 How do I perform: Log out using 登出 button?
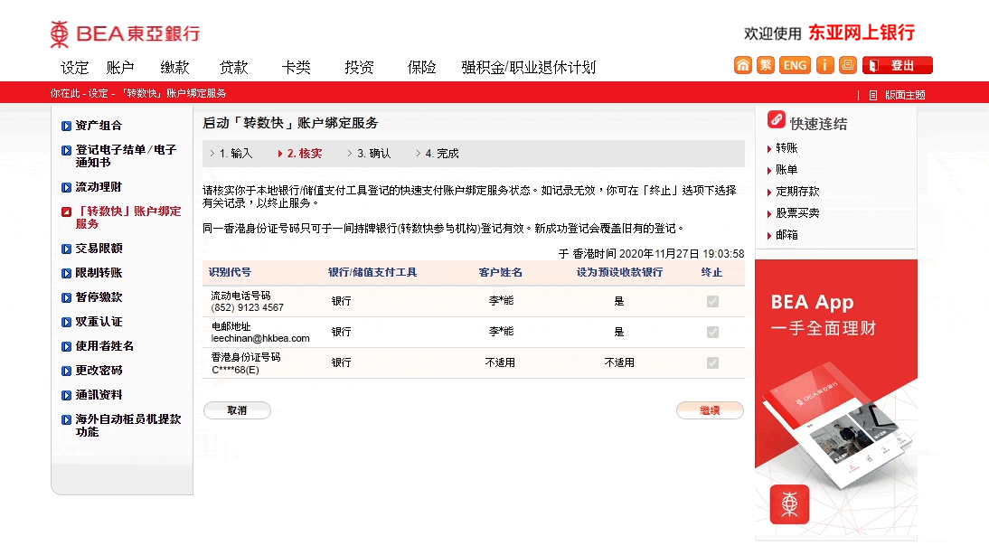(x=898, y=65)
